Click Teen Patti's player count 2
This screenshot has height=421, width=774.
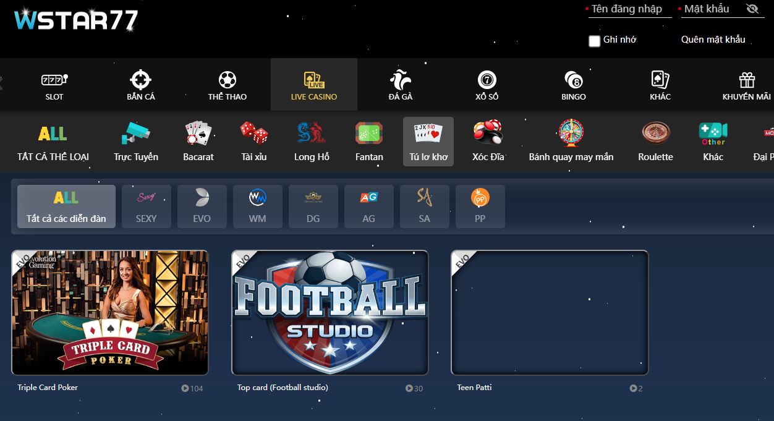click(636, 388)
